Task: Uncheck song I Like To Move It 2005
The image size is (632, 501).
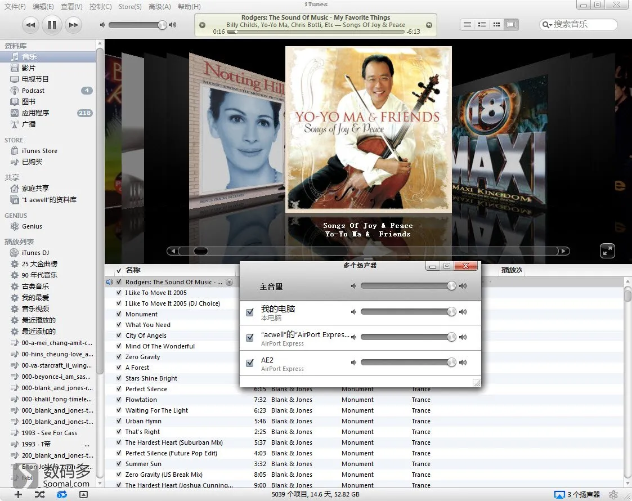Action: coord(119,293)
